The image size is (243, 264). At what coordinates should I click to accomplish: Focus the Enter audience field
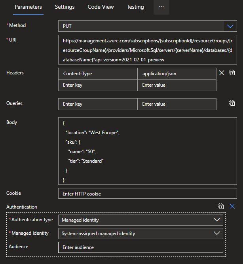[x=140, y=247]
